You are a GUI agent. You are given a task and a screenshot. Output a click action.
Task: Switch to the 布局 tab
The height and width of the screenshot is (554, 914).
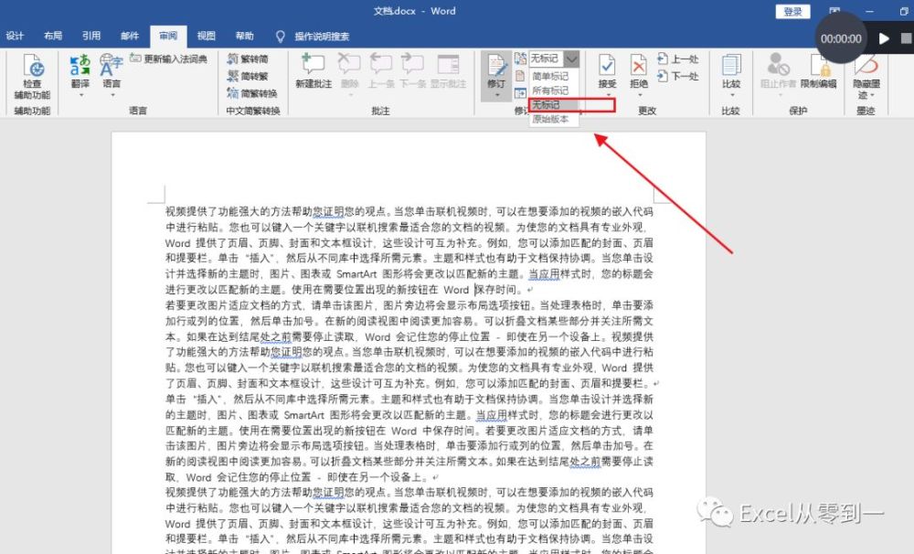53,37
